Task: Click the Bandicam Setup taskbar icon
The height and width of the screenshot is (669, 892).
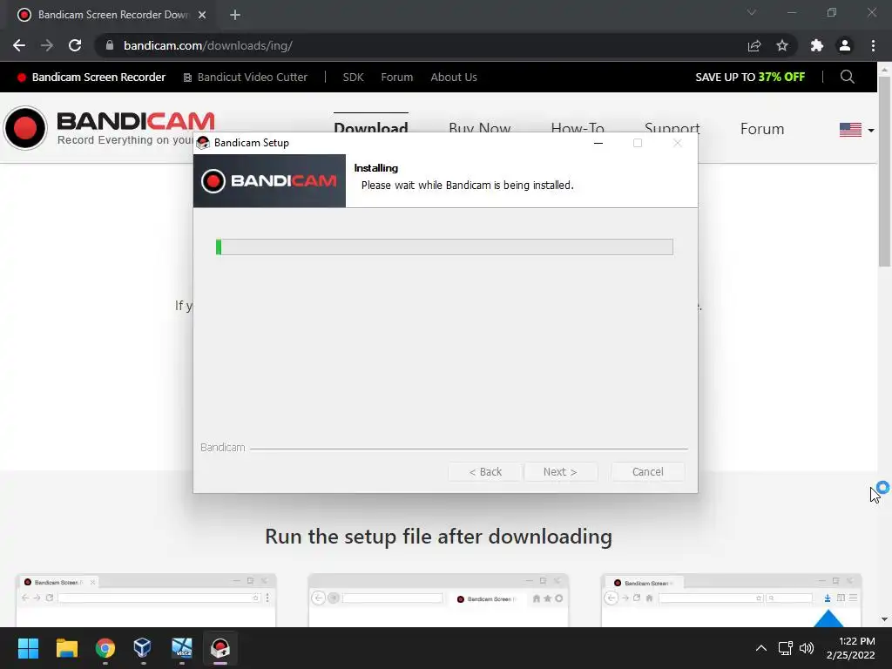Action: pos(220,648)
